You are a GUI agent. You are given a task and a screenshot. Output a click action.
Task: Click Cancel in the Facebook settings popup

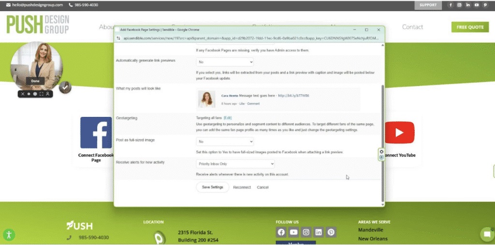click(262, 187)
